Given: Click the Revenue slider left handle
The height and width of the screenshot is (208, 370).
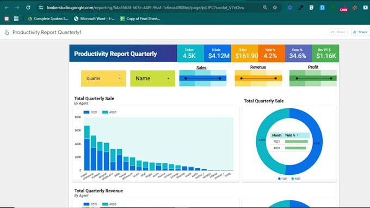Looking at the screenshot, I should pos(242,78).
